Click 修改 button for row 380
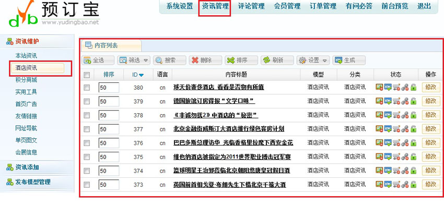444x206 pixels. (x=431, y=87)
